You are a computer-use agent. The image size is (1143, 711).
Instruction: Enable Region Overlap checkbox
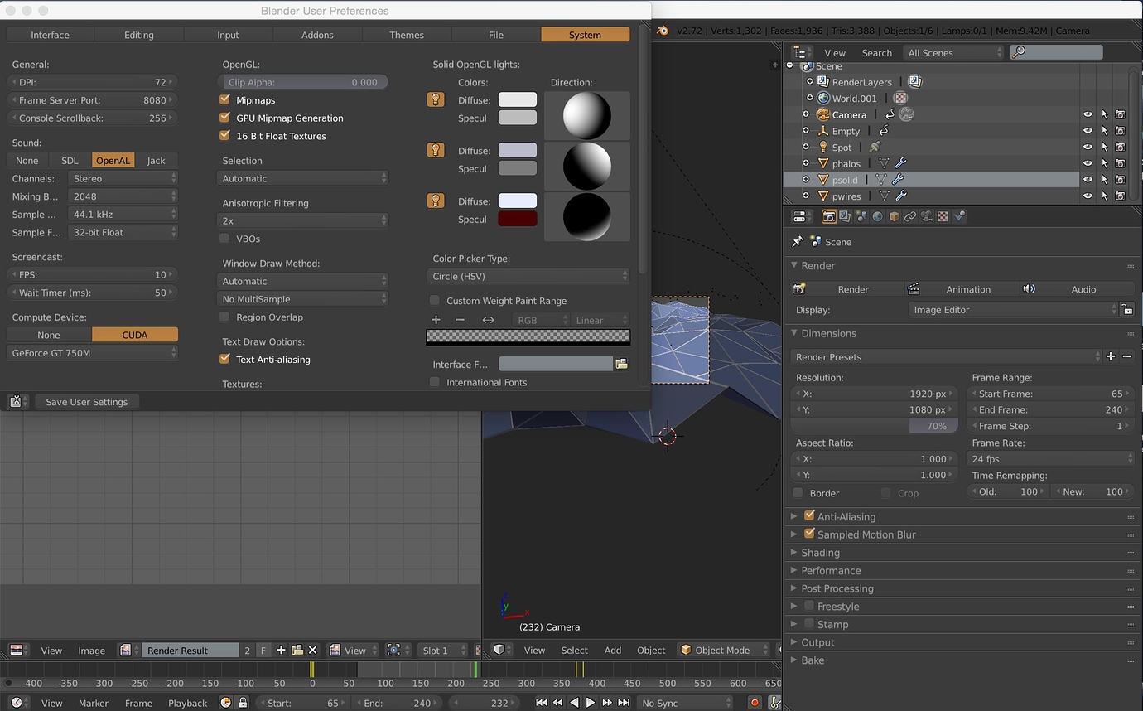point(224,317)
